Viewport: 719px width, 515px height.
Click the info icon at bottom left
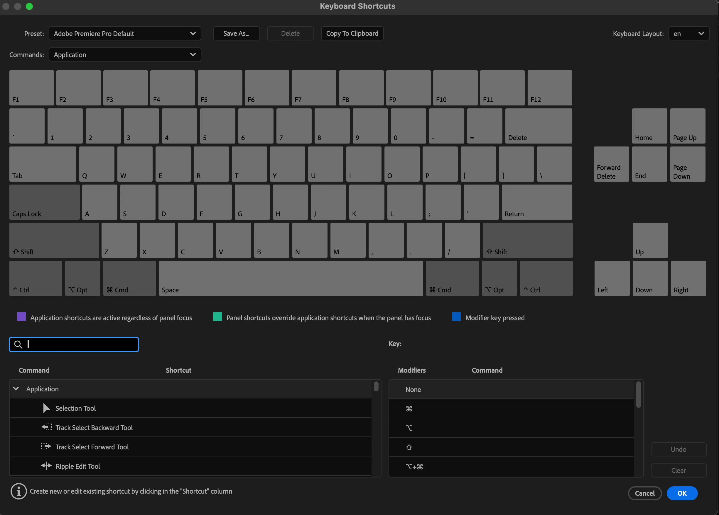(19, 491)
